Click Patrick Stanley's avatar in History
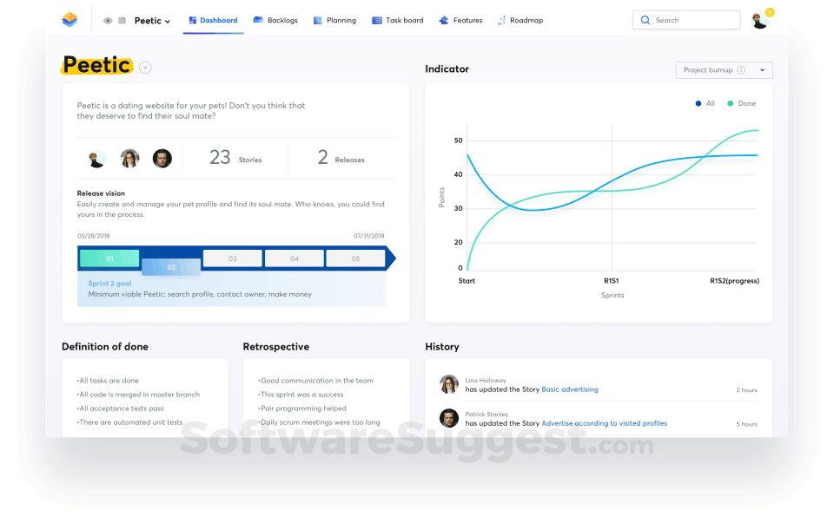This screenshot has width=834, height=523. (x=449, y=418)
